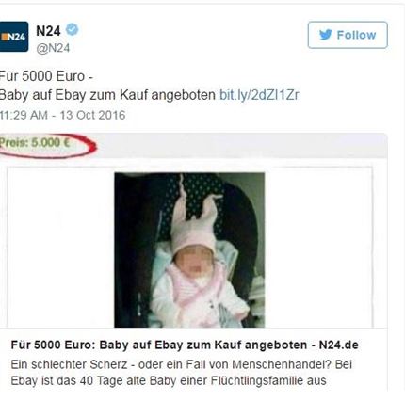Click the blue verified badge next to N24
The height and width of the screenshot is (401, 405).
click(x=73, y=29)
